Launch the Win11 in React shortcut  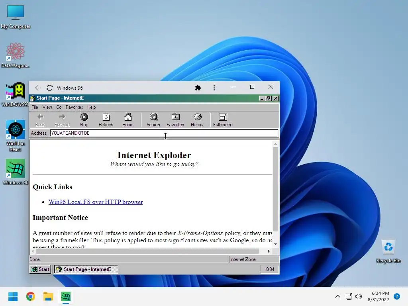16,135
